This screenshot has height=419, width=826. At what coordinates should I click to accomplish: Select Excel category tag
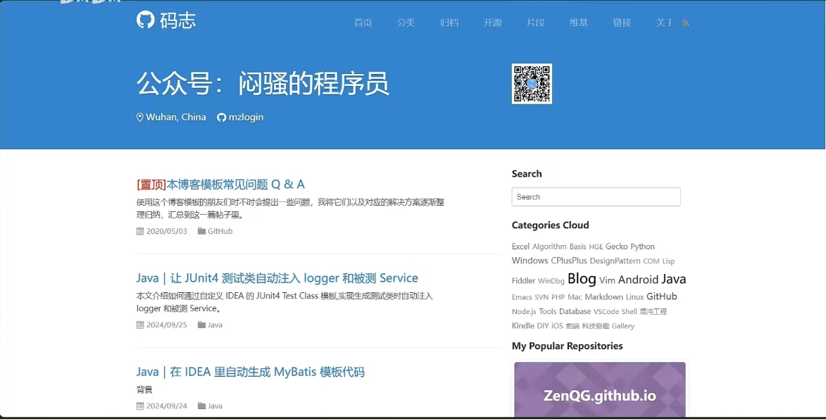click(x=520, y=246)
